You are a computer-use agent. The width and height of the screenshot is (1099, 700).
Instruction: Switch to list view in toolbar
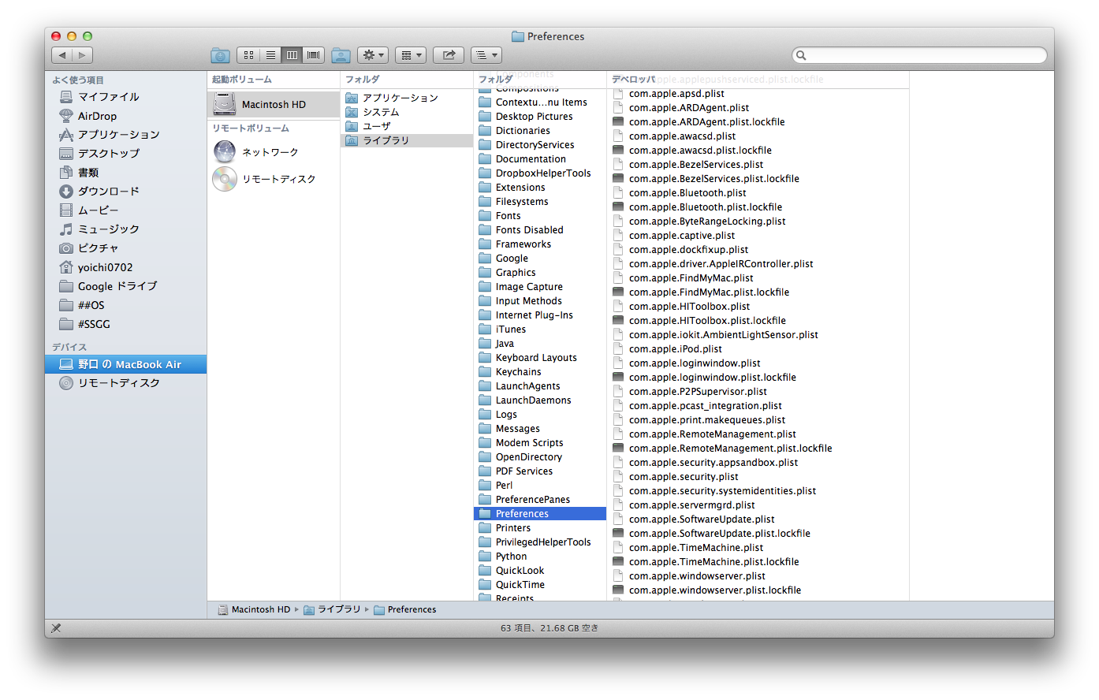click(270, 55)
